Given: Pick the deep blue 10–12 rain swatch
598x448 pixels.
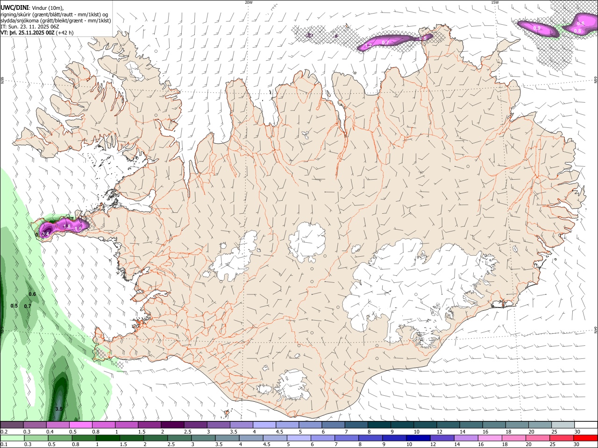Looking at the screenshot, I should (x=419, y=438).
